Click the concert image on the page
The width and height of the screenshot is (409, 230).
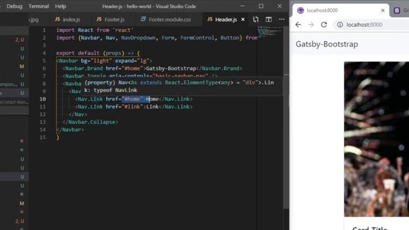coord(376,139)
